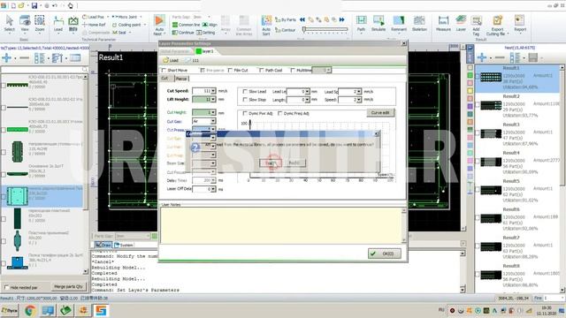Viewport: 566px width, 318px height.
Task: Open Export Cutting file in the ribbon
Action: [497, 26]
